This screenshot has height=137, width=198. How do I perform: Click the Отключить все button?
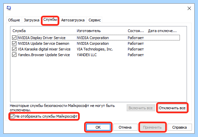[x=172, y=108]
